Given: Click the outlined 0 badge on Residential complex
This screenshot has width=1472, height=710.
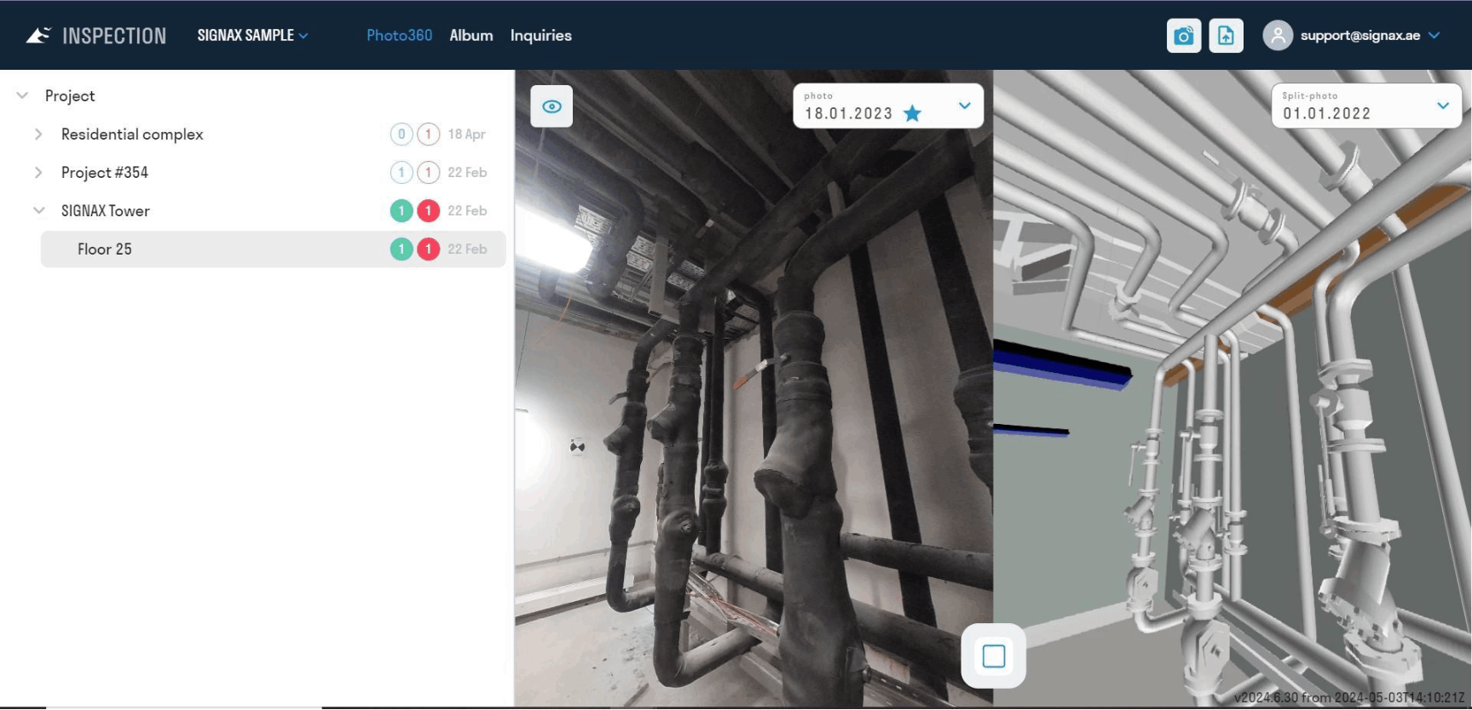Looking at the screenshot, I should pos(401,134).
